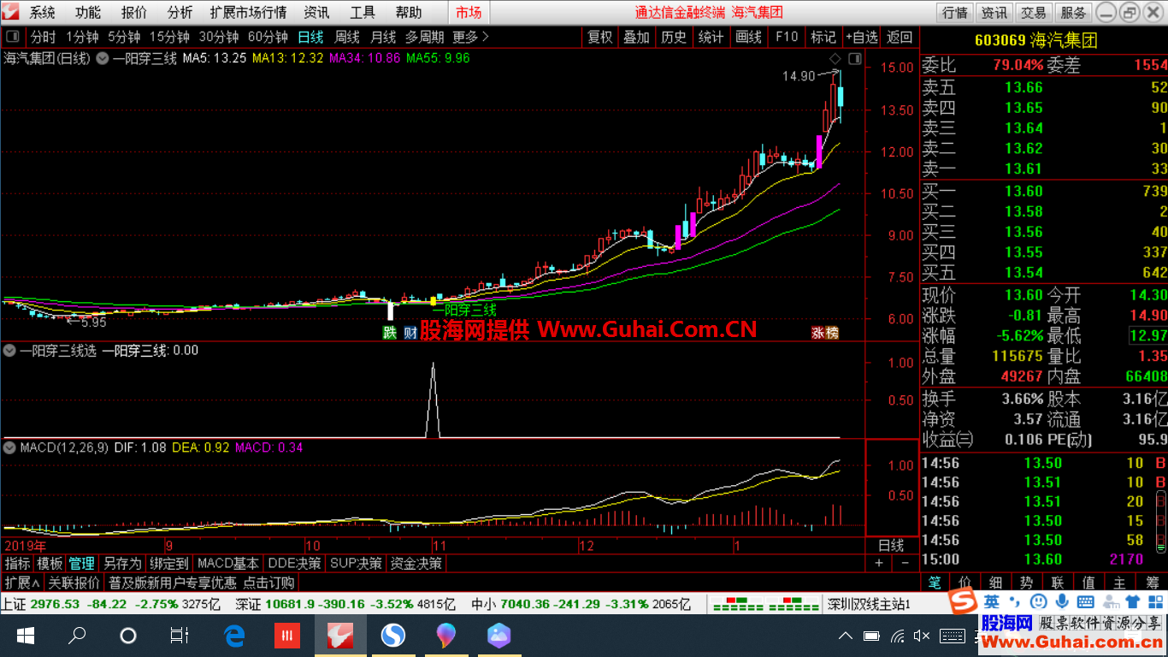Add stock via +自选 button

[862, 37]
